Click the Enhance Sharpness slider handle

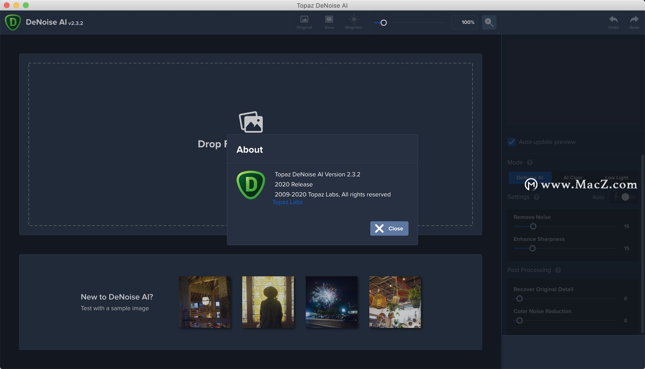pos(532,249)
